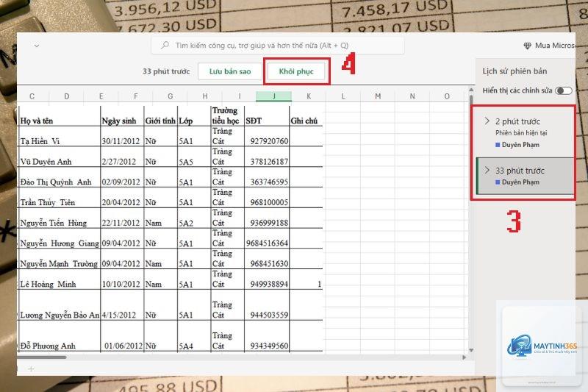588x392 pixels.
Task: Expand the 33 phút trước version chevron
Action: click(x=487, y=170)
